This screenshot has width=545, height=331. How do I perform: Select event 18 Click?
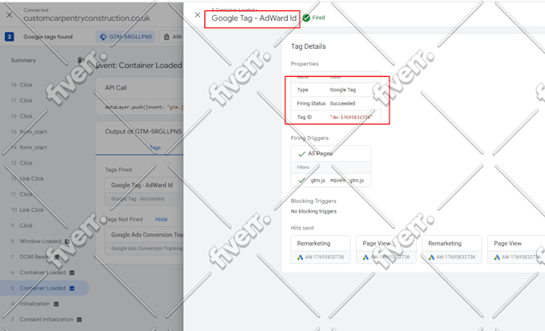[x=22, y=85]
